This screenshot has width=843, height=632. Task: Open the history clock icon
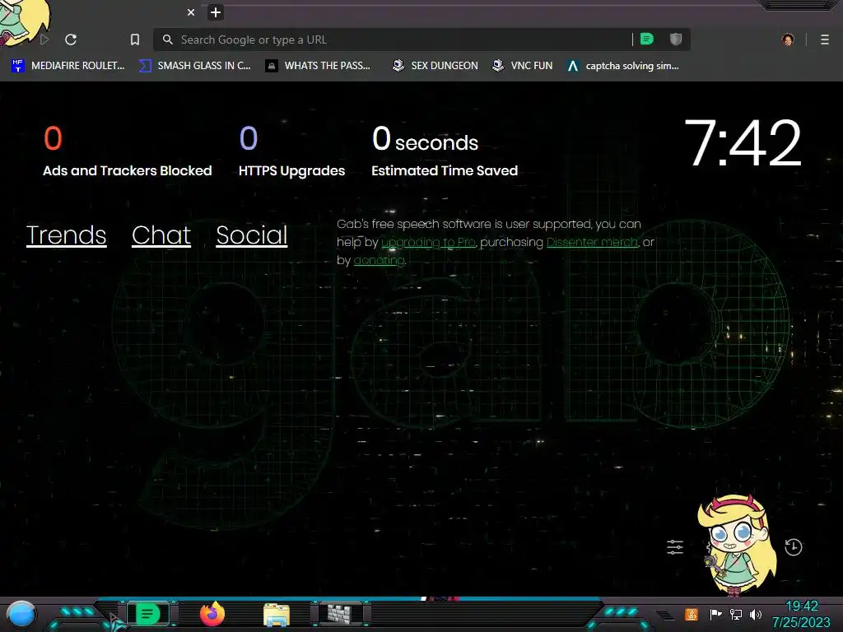(794, 547)
